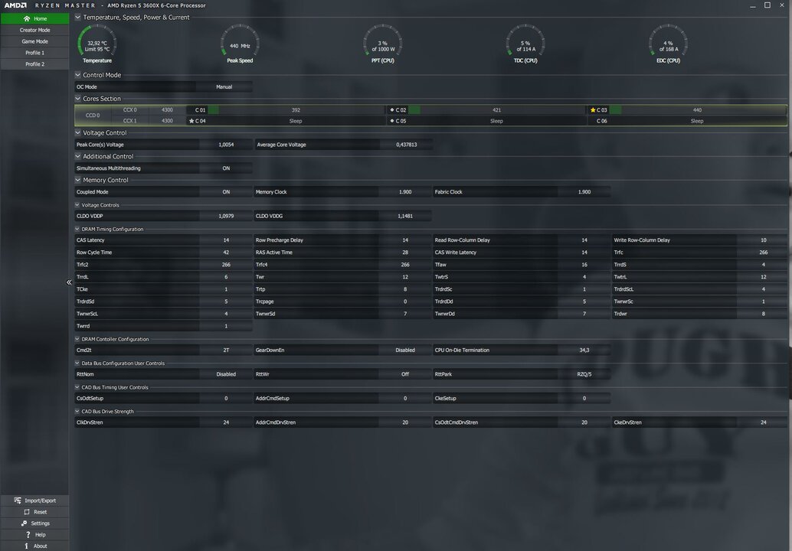
Task: Click the C 02 core usage bar
Action: click(x=496, y=109)
